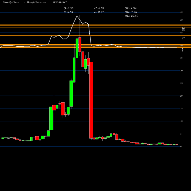Click the '45' price axis label
Image resolution: width=191 pixels, height=191 pixels.
181,33
